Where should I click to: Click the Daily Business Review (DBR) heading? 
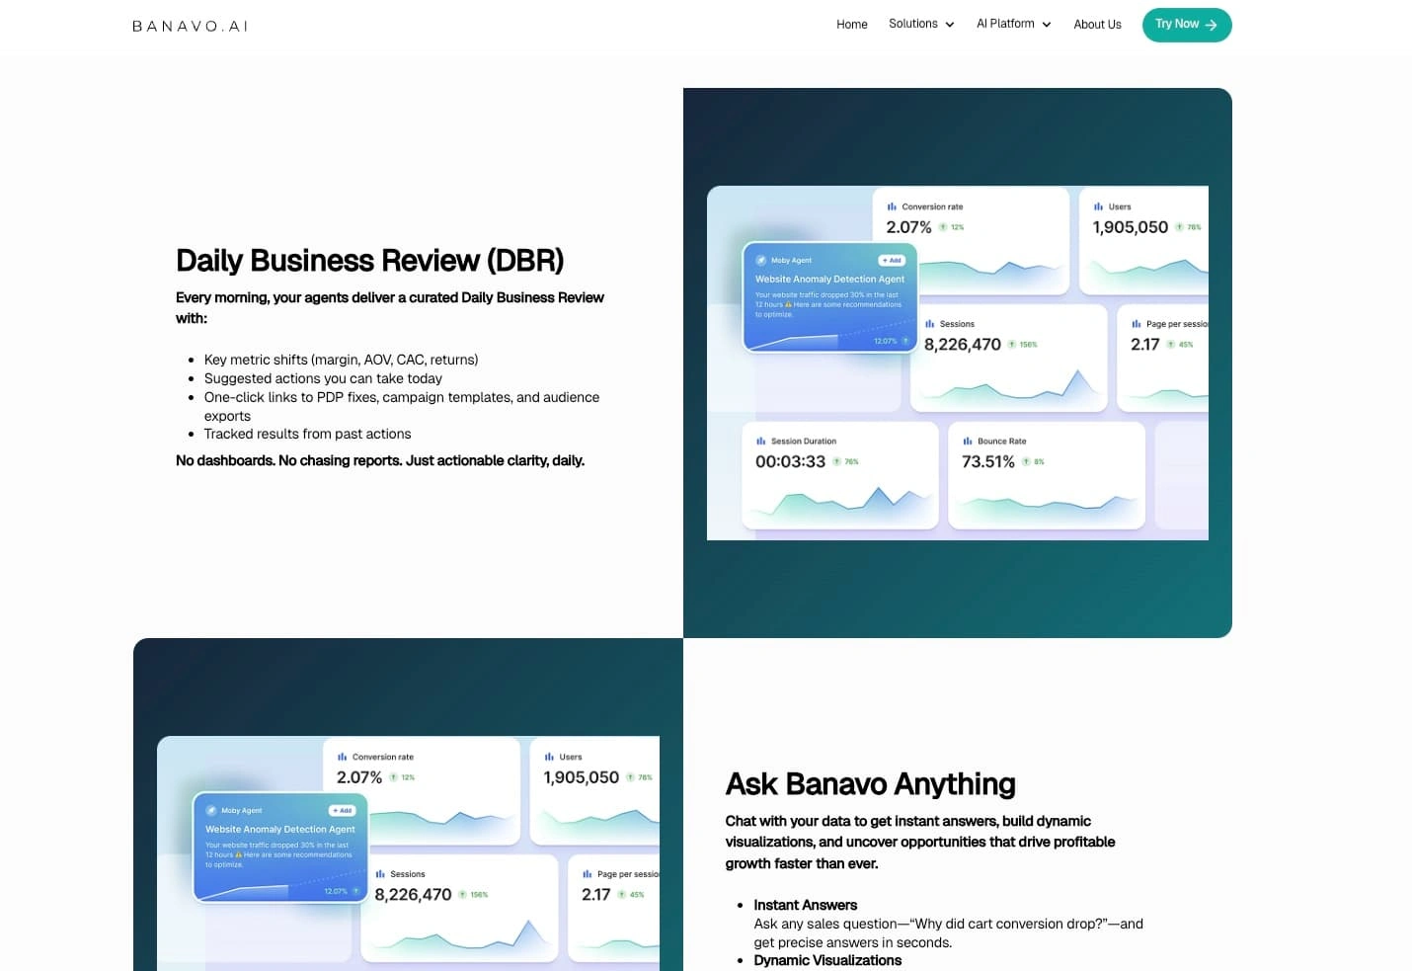(370, 261)
